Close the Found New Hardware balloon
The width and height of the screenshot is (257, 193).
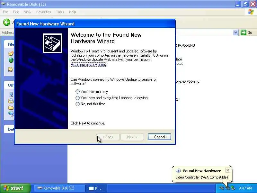[x=228, y=170]
